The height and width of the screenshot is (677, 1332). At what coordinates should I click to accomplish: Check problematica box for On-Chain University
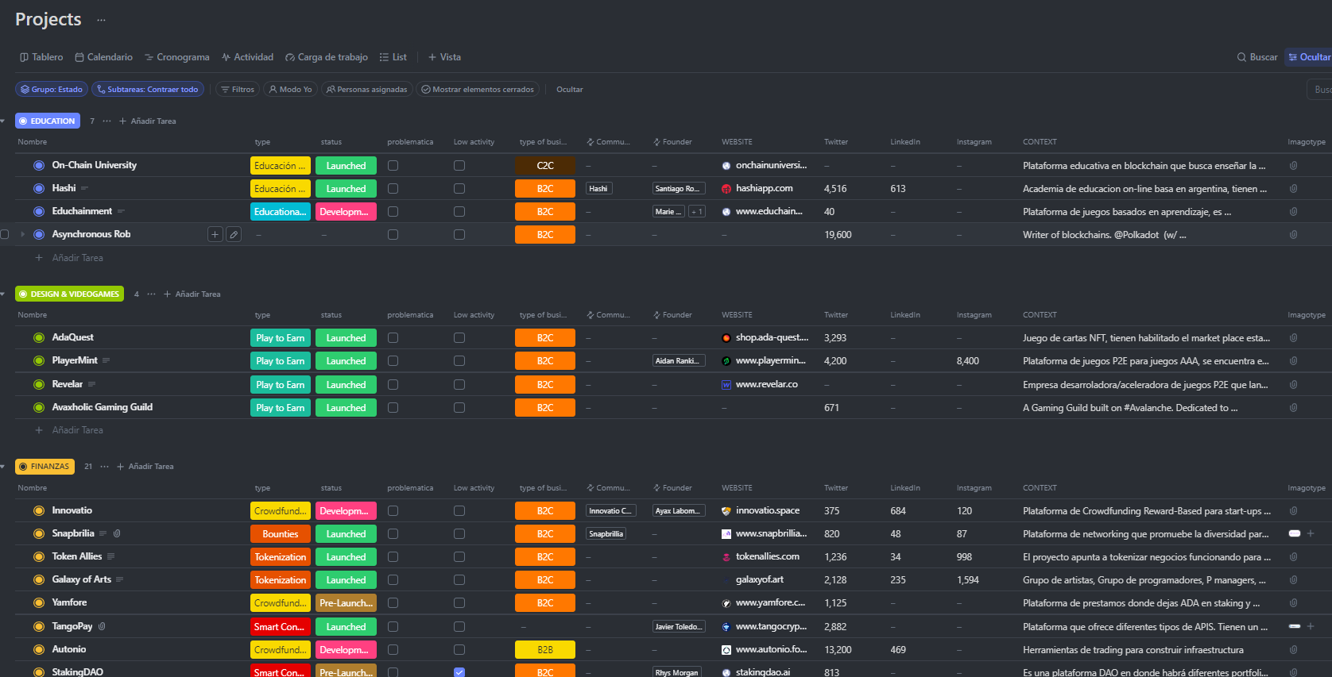pos(393,166)
